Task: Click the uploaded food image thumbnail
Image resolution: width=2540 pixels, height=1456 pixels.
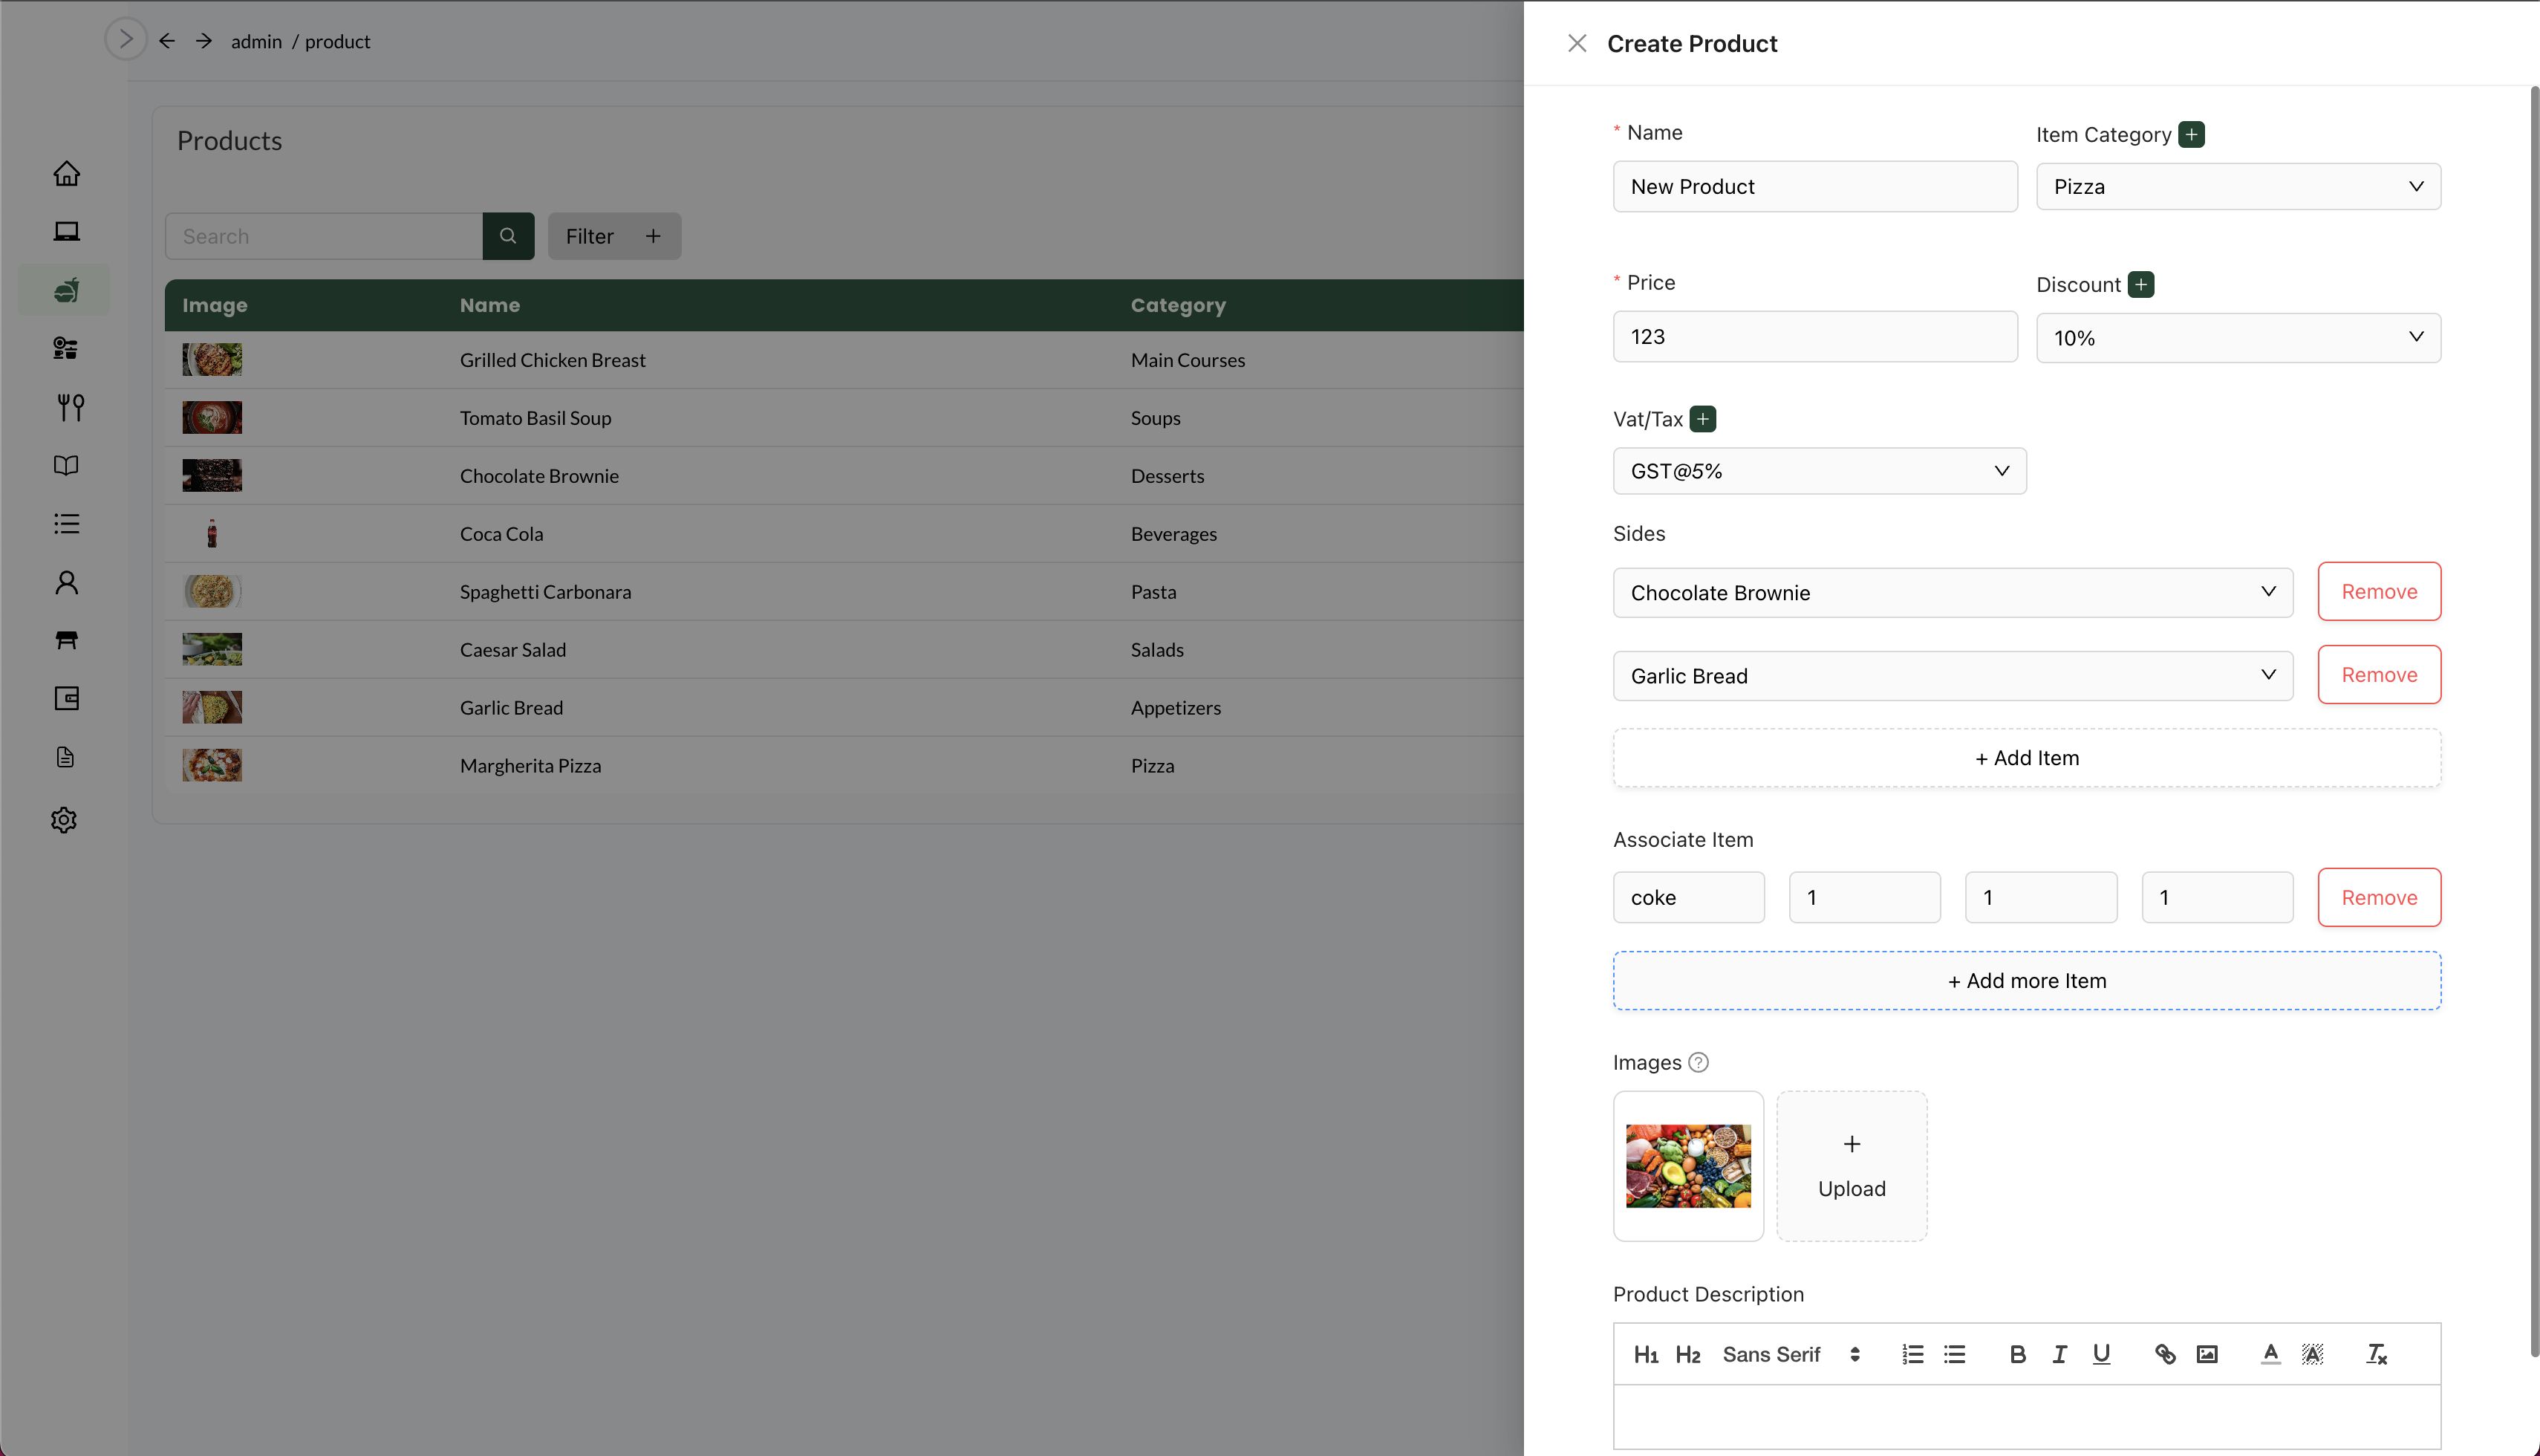Action: [x=1687, y=1166]
